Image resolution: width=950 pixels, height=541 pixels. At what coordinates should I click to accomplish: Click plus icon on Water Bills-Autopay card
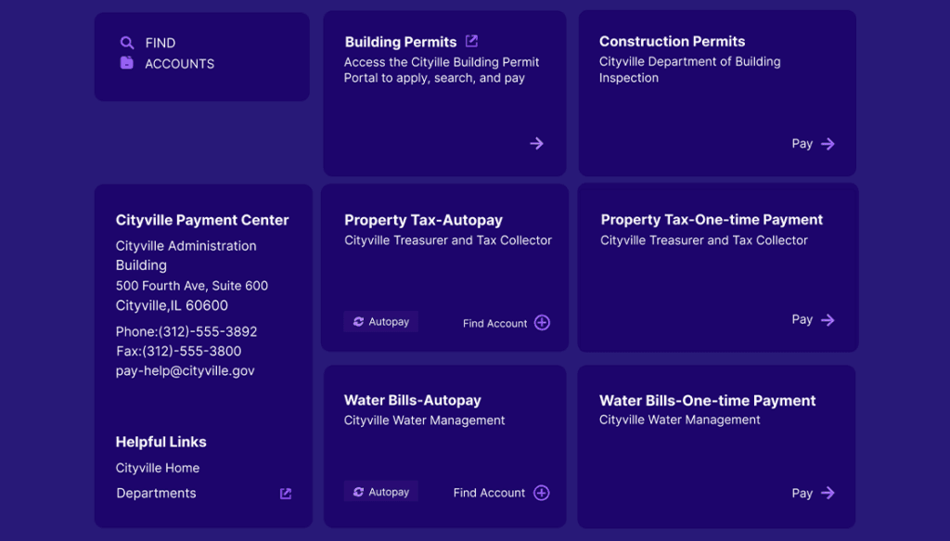(542, 493)
